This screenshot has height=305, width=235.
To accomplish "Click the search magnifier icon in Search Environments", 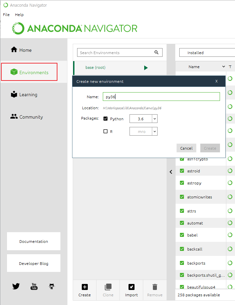I will [156, 52].
